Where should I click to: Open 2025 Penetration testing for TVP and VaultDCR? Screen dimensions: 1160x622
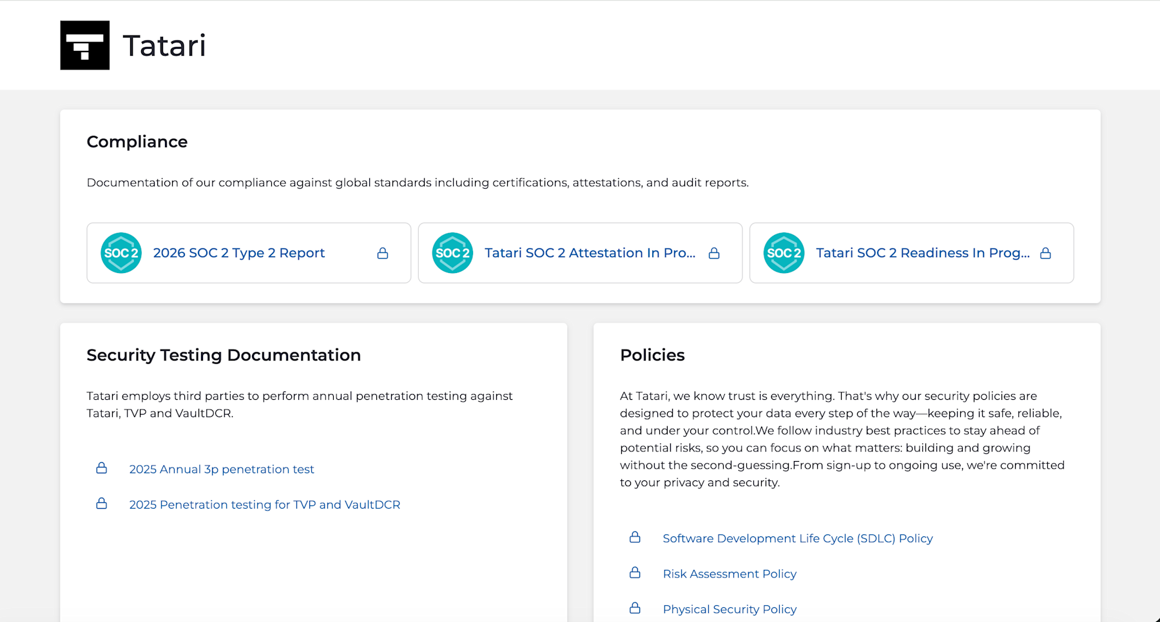point(265,505)
